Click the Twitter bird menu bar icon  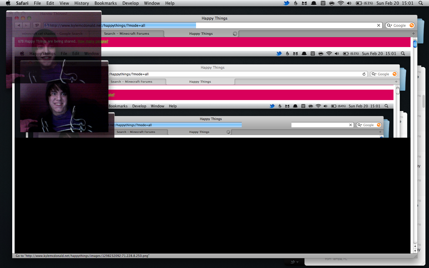point(286,3)
